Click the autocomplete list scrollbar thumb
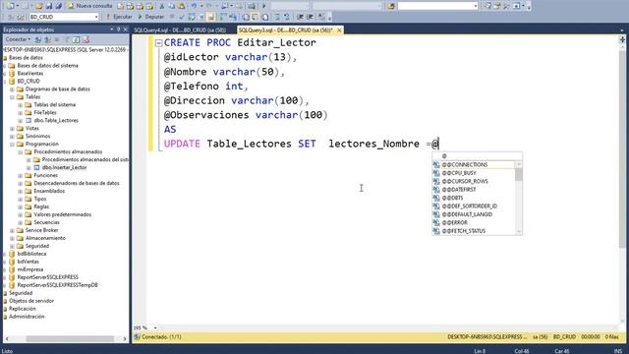 click(x=519, y=175)
